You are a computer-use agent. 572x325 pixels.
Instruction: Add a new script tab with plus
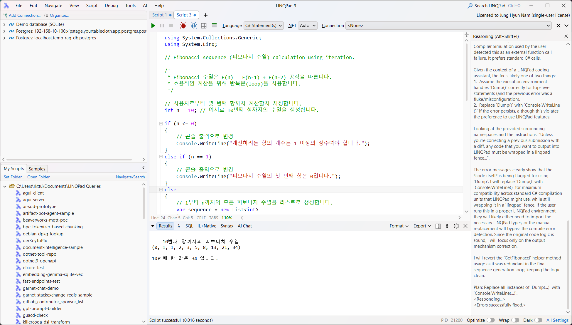click(x=206, y=15)
